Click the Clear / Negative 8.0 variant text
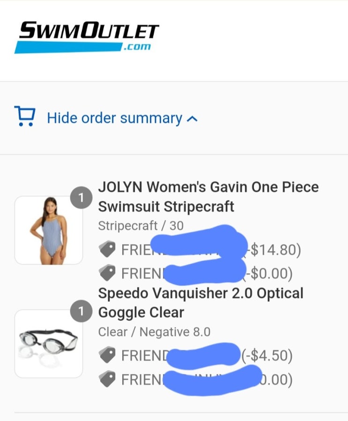 click(154, 332)
